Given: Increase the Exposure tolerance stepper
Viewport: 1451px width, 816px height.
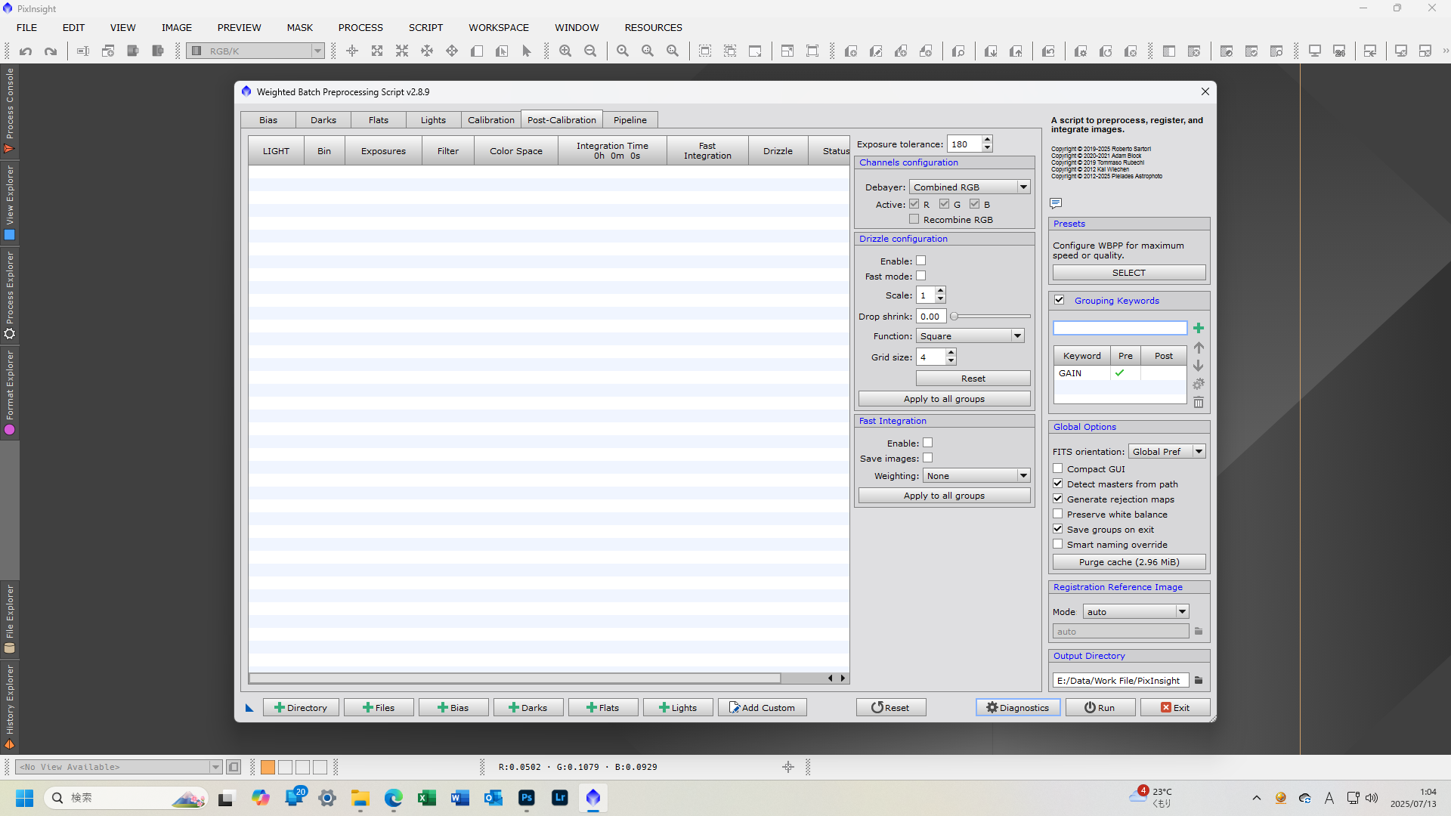Looking at the screenshot, I should pos(987,140).
